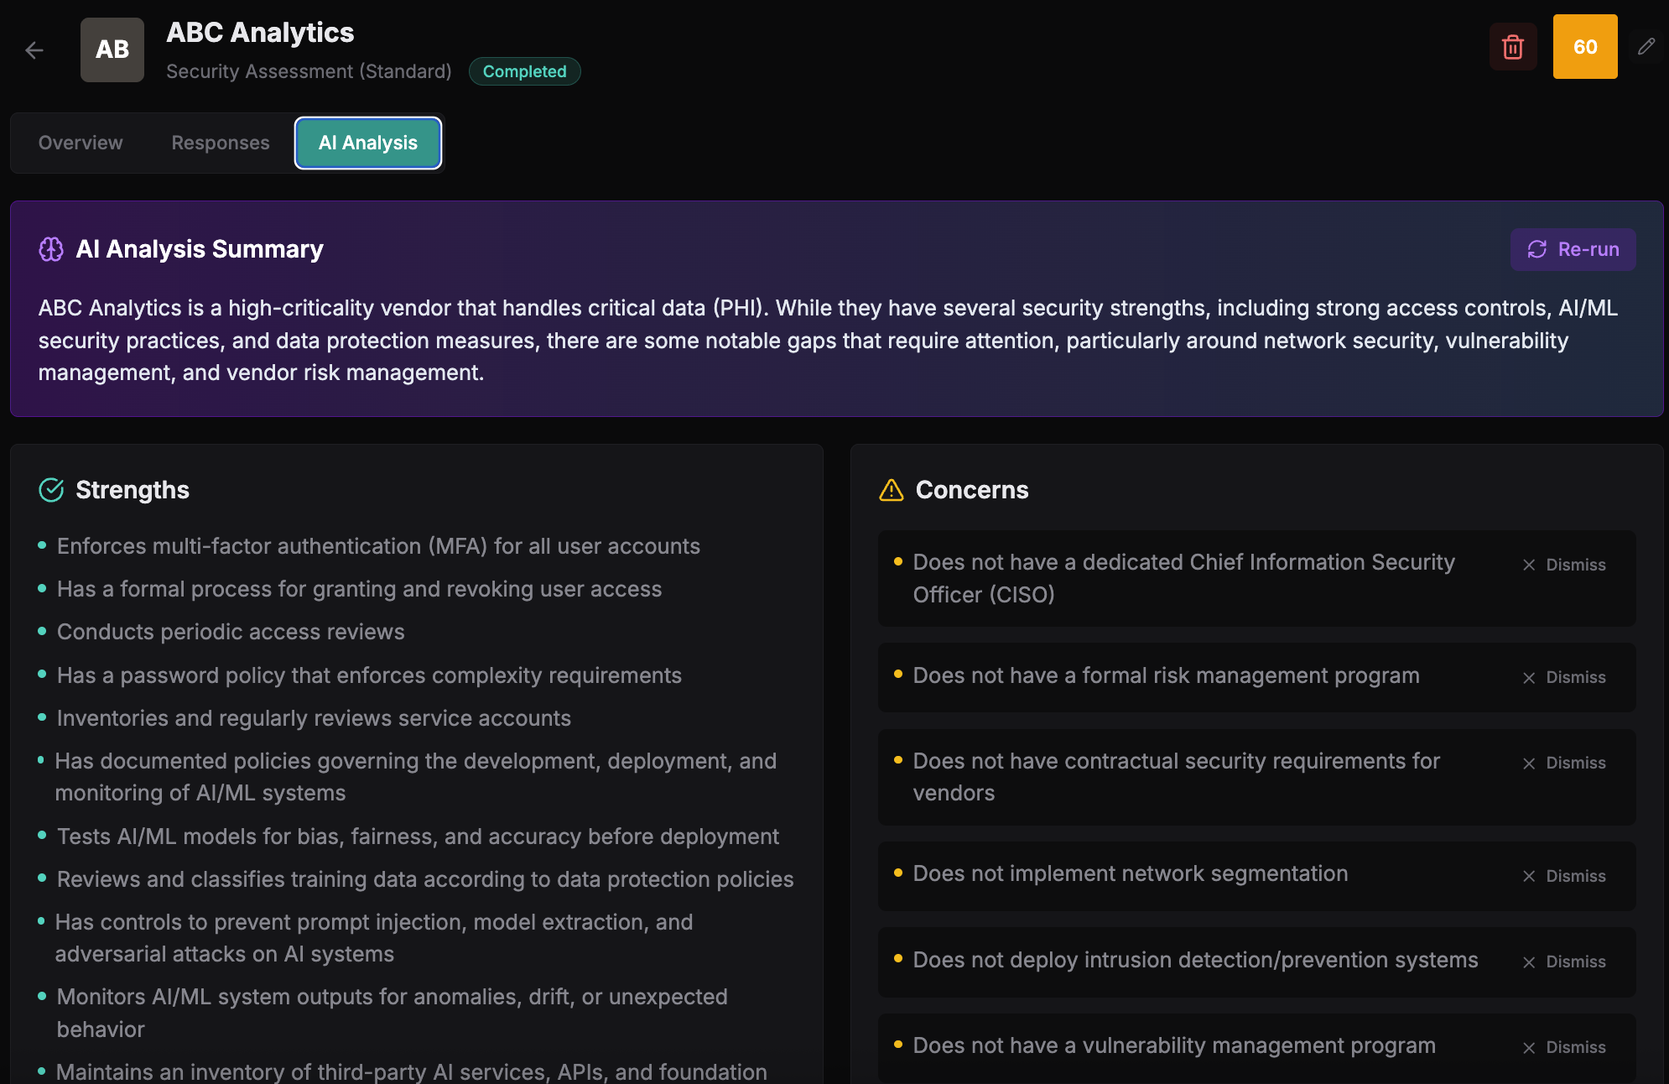Dismiss the network segmentation concern

(1564, 876)
